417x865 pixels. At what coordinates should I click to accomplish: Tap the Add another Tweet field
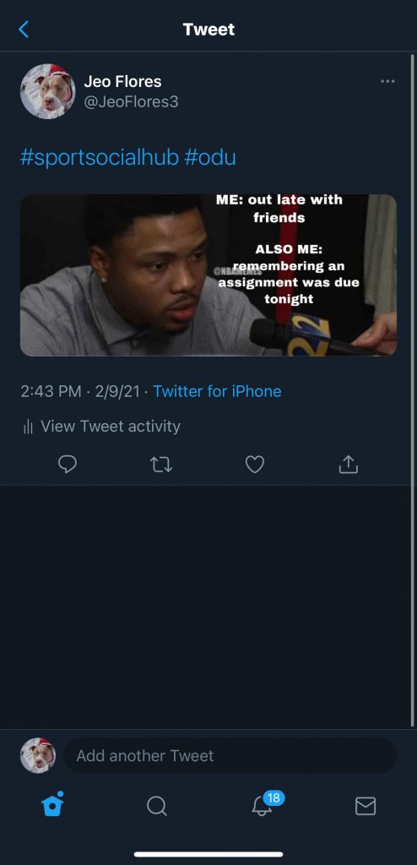point(230,755)
